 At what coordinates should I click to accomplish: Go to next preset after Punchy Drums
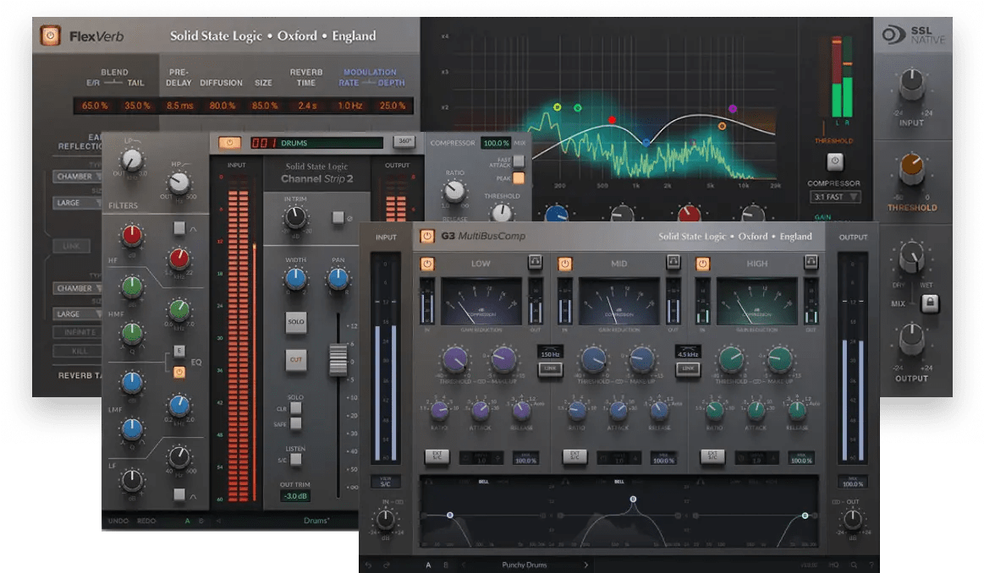(586, 565)
